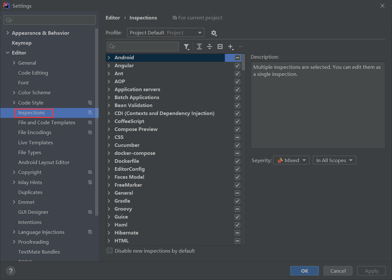Toggle the docker-compose inspections checkbox

(237, 153)
